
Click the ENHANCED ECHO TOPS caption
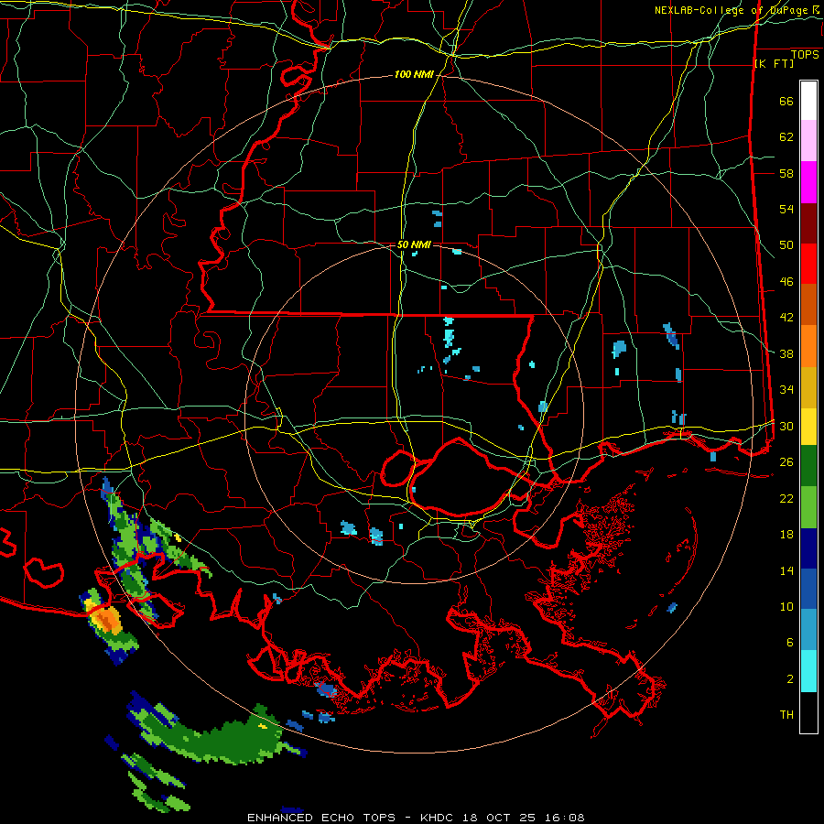[x=321, y=818]
